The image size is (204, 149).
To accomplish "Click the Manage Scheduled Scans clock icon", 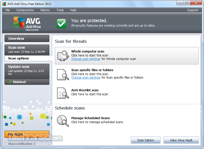I will tap(63, 121).
